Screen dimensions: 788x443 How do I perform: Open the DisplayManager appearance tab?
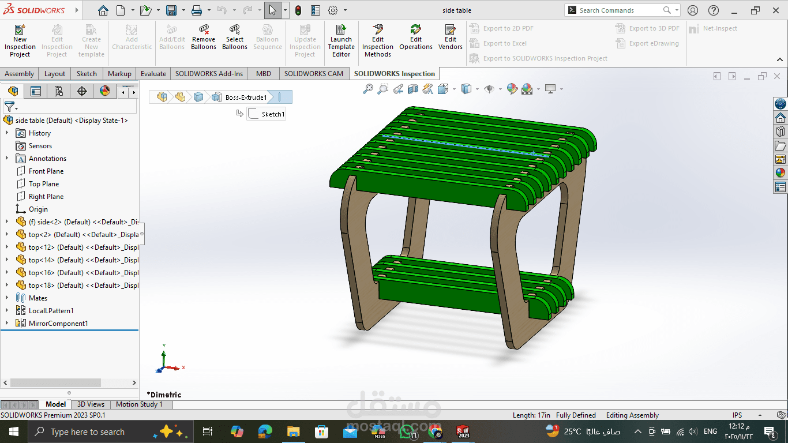point(104,91)
